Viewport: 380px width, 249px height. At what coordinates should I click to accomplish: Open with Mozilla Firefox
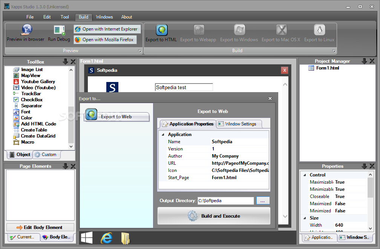pos(105,40)
